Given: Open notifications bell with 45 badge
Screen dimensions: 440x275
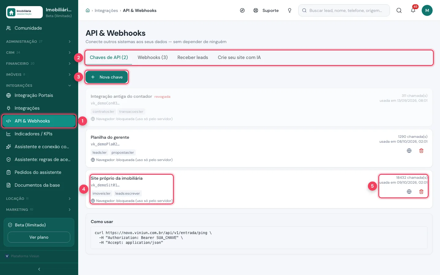Looking at the screenshot, I should click(x=413, y=10).
